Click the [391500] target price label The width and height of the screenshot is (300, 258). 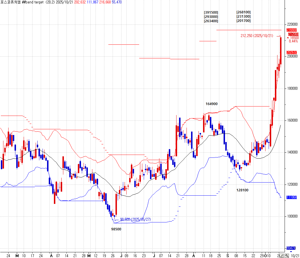[211, 12]
